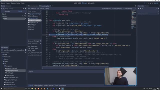Viewport: 160px width, 90px height.
Task: Toggle distraction-free mode icon
Action: pos(136,6)
